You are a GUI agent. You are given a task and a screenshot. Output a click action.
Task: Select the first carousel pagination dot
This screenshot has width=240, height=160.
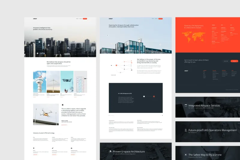[x=109, y=115]
